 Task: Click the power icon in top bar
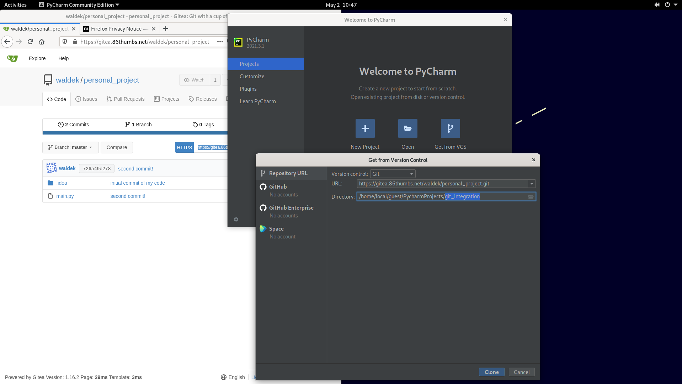click(x=667, y=5)
